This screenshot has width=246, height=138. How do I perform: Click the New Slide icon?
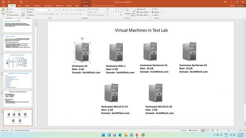click(23, 10)
